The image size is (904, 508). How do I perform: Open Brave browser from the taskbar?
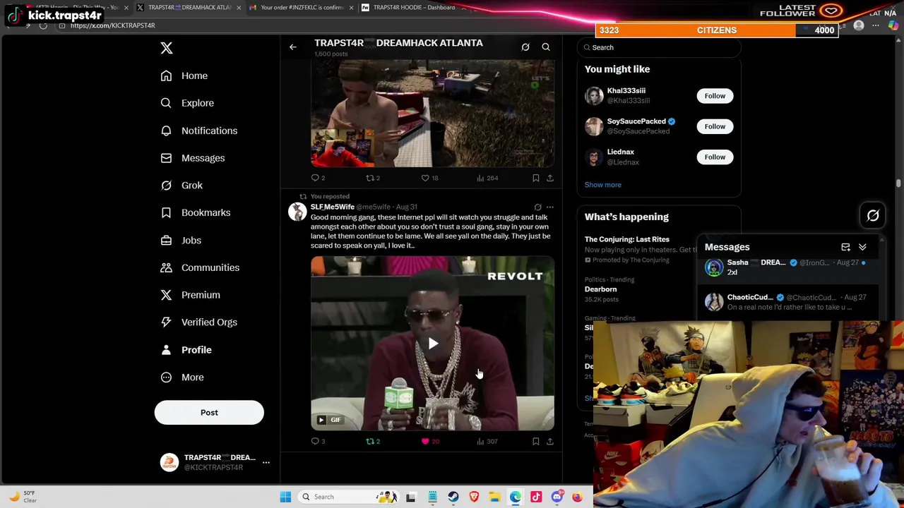(x=474, y=497)
